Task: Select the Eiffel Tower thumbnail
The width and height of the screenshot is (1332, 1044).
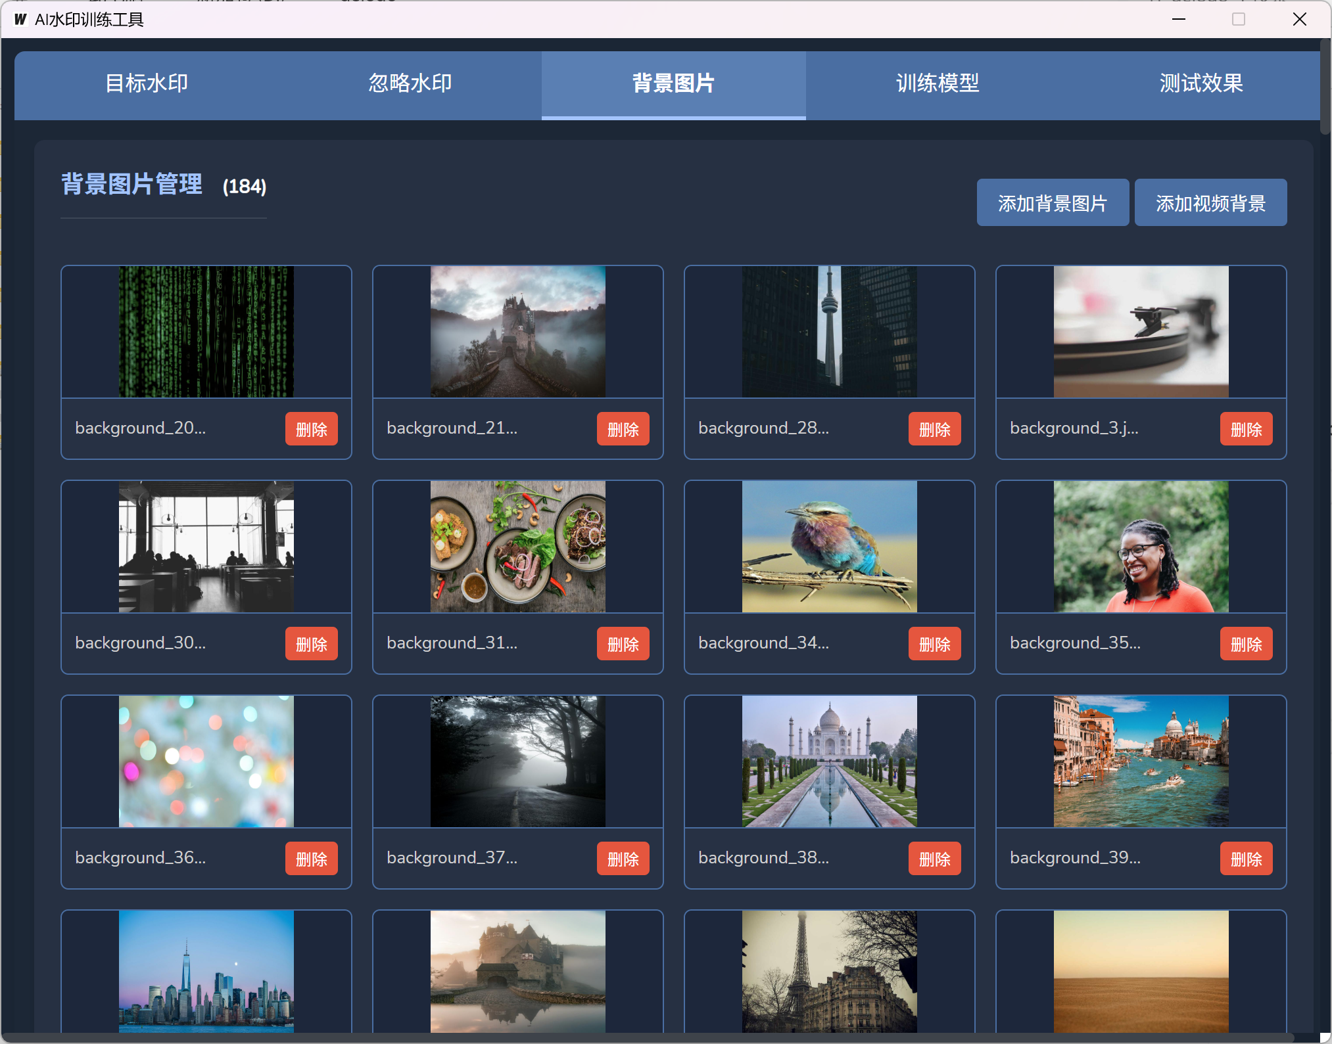Action: point(830,971)
